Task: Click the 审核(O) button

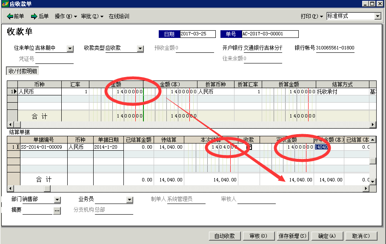Action: click(258, 236)
